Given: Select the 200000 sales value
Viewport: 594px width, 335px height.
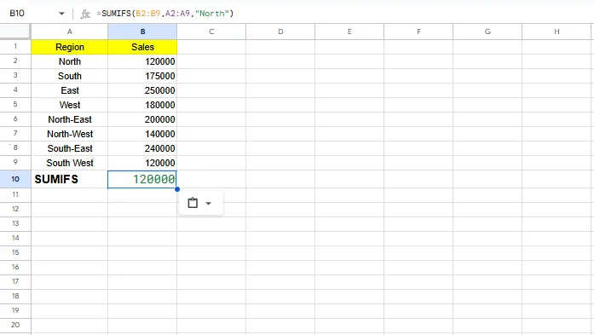Looking at the screenshot, I should point(142,119).
